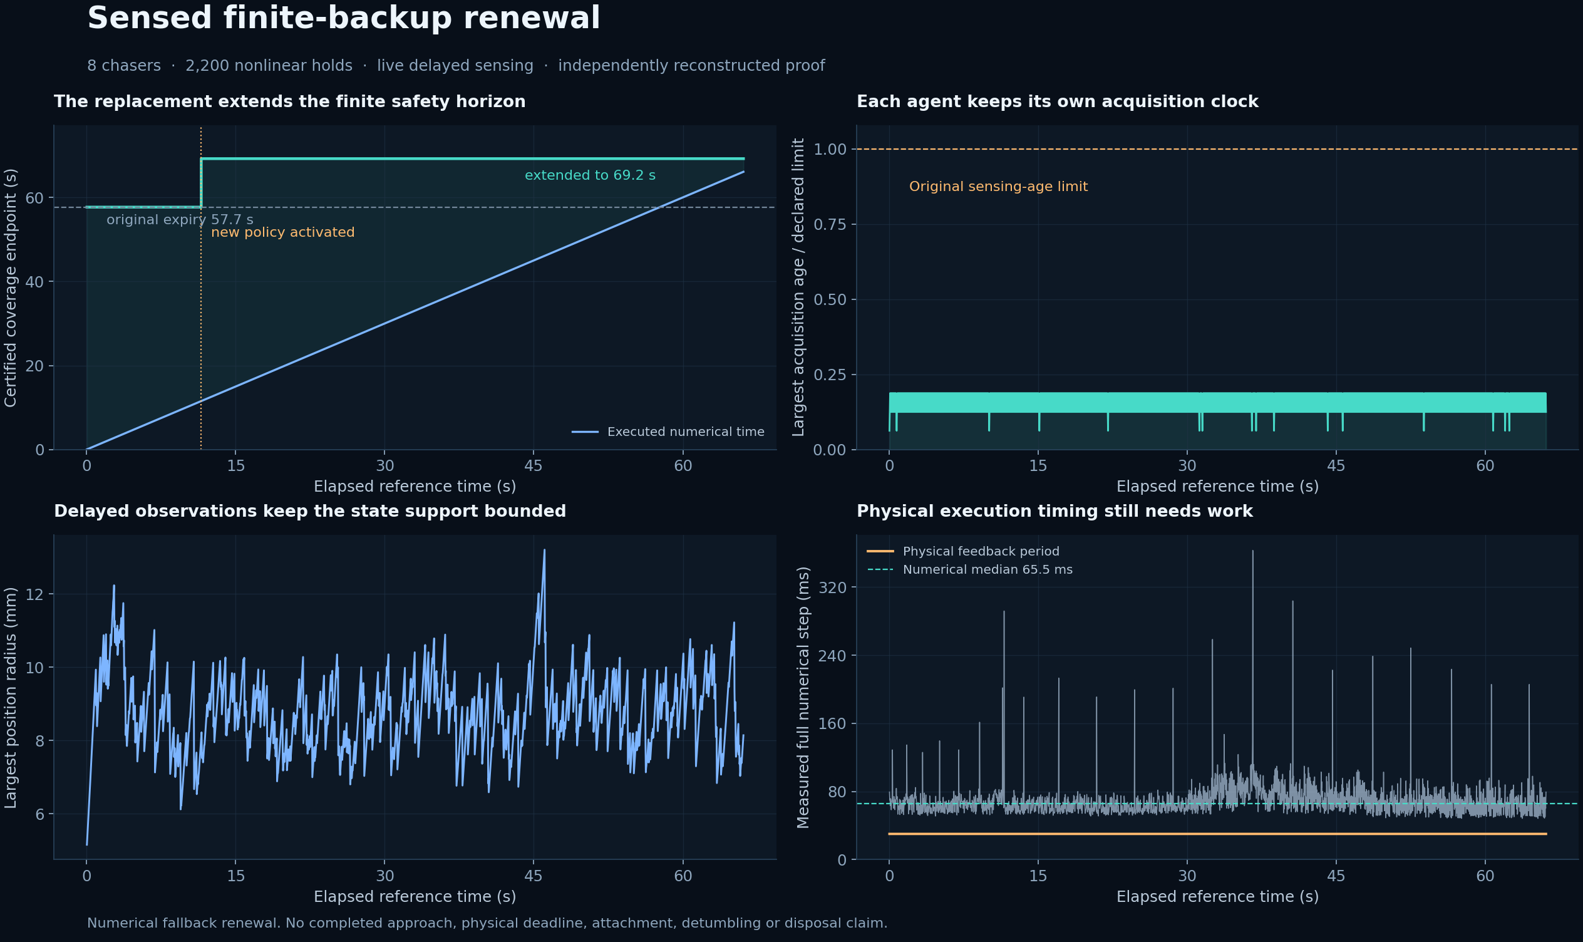Viewport: 1583px width, 942px height.
Task: Click the 1.00 tick on the acquisition age axis
Action: [830, 149]
